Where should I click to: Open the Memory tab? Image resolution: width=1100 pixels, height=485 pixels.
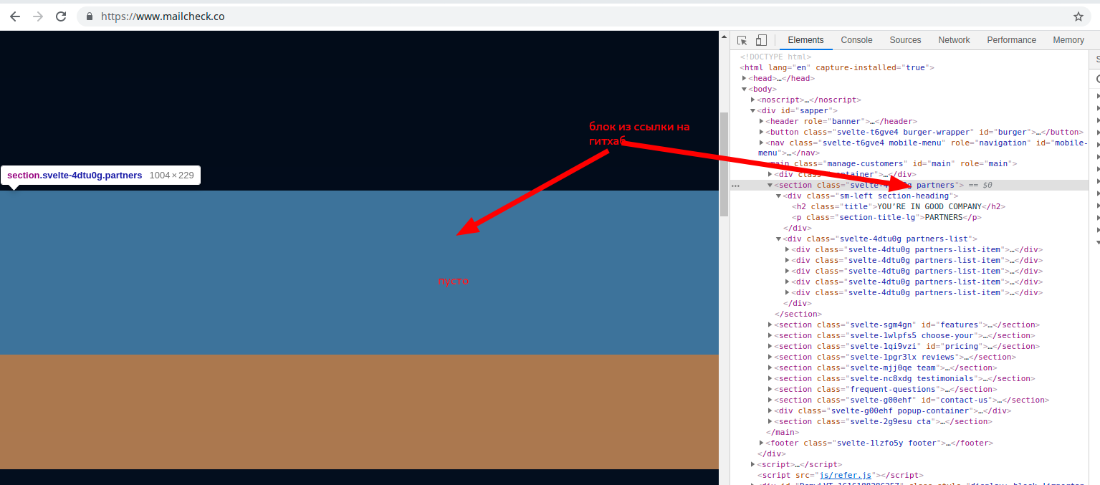point(1068,40)
